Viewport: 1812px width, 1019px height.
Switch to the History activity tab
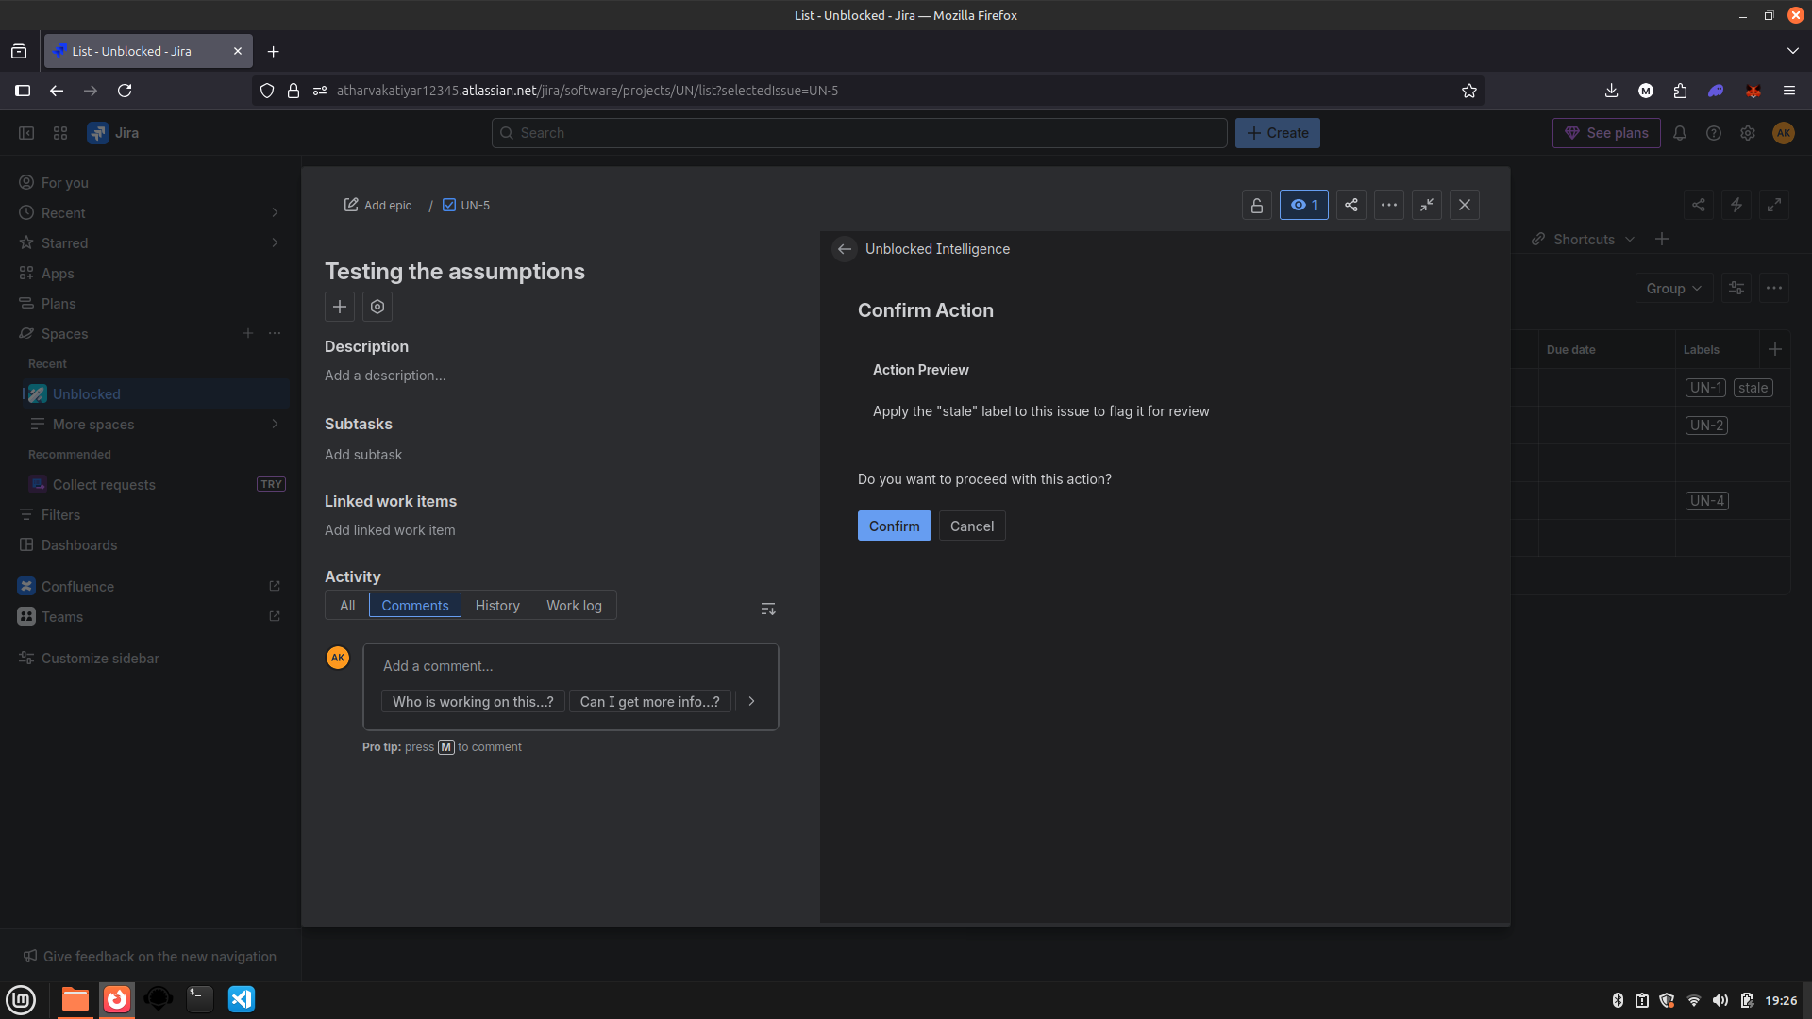coord(497,606)
